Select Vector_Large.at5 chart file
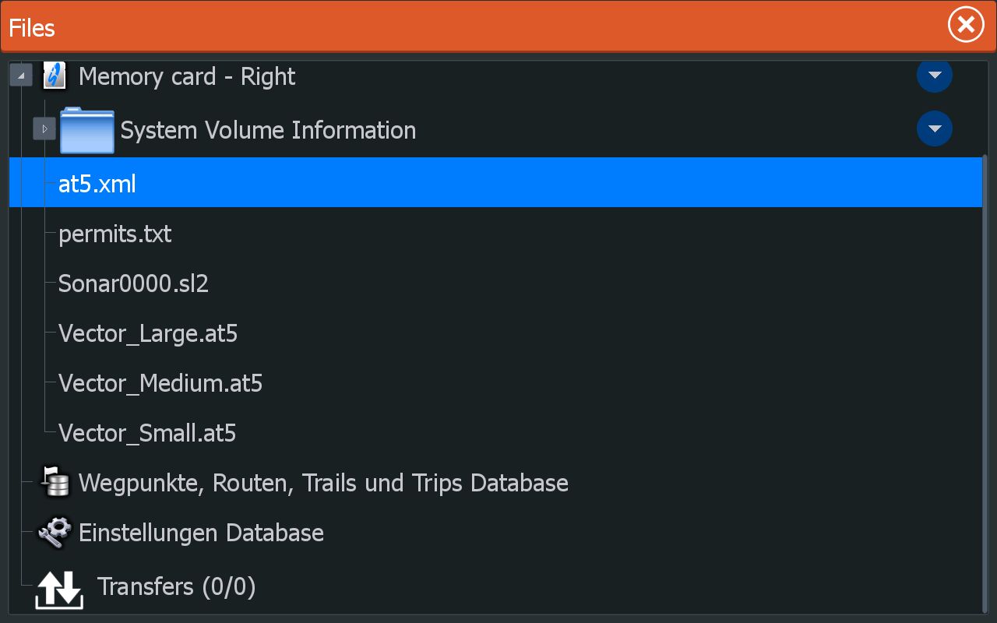This screenshot has height=623, width=997. (148, 333)
